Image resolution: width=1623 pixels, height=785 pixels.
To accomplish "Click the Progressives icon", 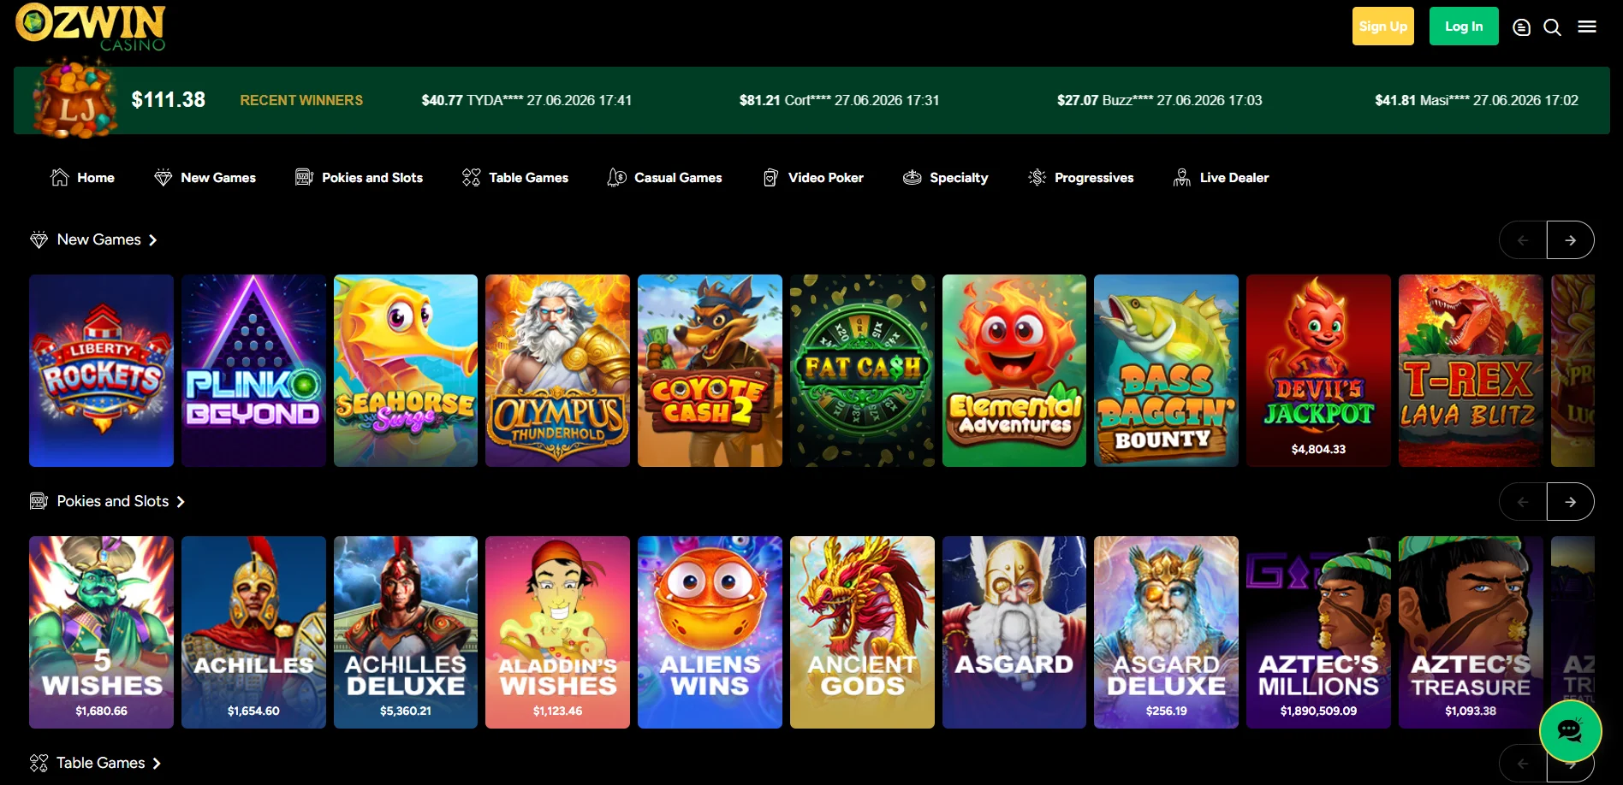I will click(1037, 177).
